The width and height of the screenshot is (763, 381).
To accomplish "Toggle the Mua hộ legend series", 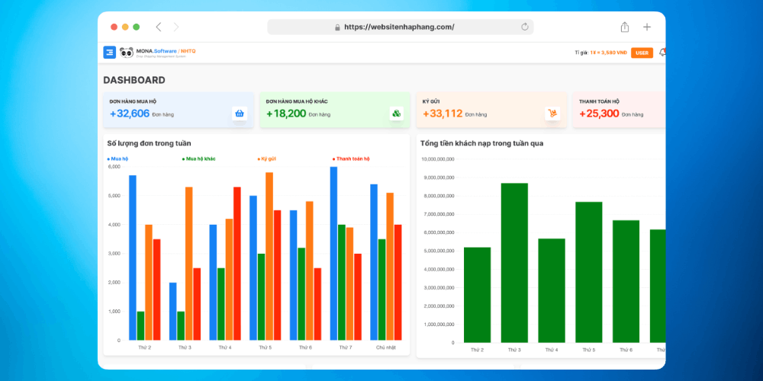I will (x=119, y=159).
